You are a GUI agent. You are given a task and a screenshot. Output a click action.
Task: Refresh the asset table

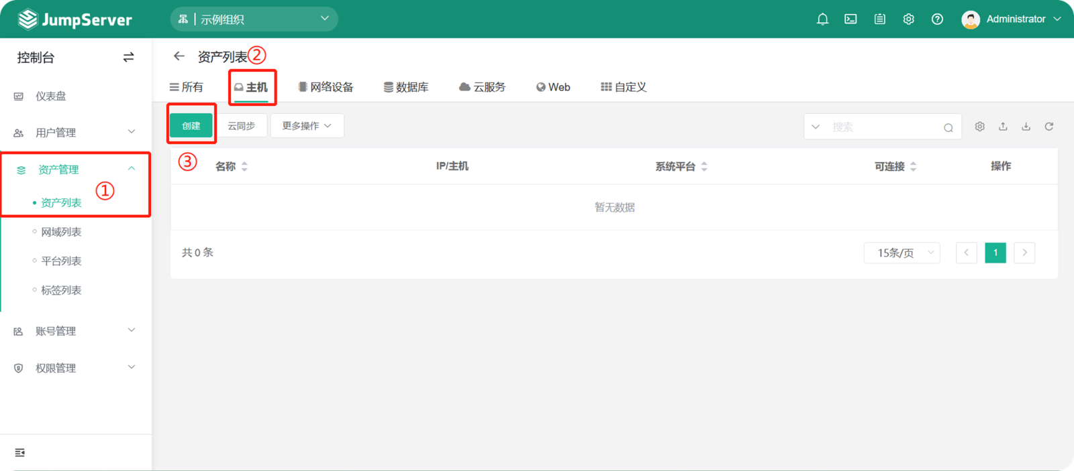pos(1049,127)
